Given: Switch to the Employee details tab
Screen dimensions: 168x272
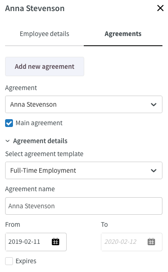Looking at the screenshot, I should pos(44,34).
